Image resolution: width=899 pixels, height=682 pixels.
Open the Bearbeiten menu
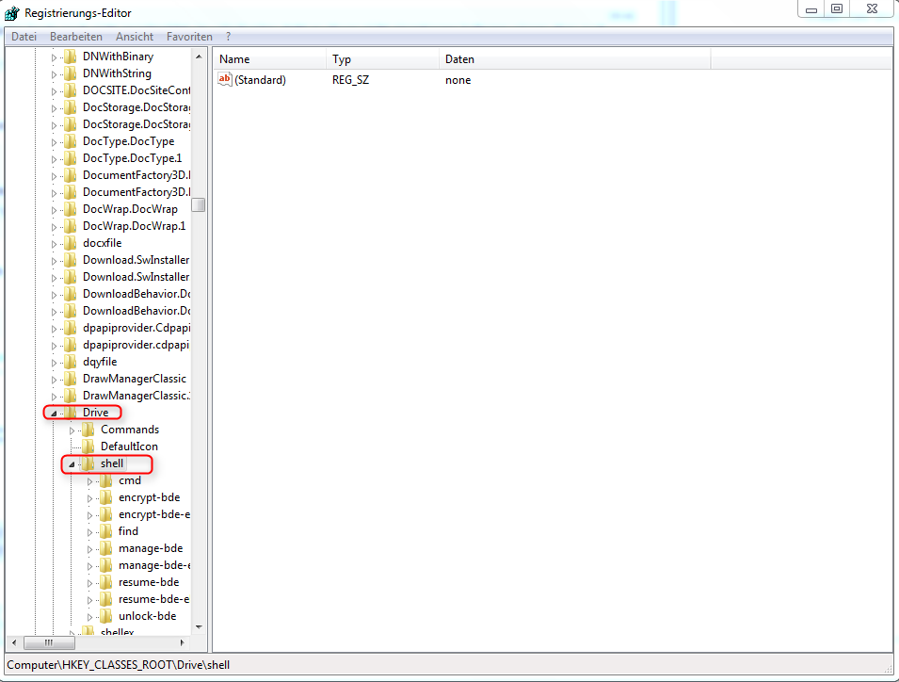pyautogui.click(x=76, y=36)
